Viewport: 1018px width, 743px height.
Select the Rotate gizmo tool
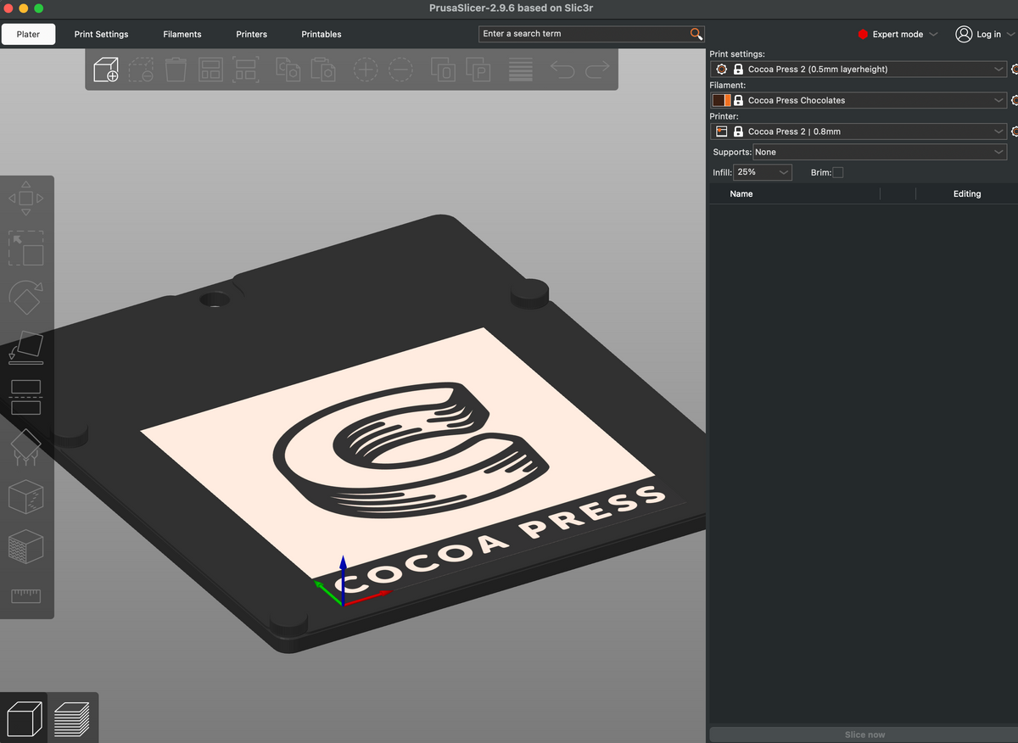[x=25, y=298]
